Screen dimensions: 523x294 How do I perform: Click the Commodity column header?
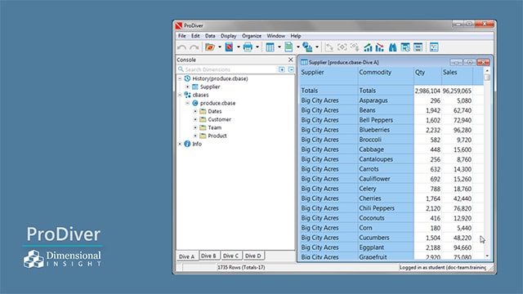(x=386, y=76)
